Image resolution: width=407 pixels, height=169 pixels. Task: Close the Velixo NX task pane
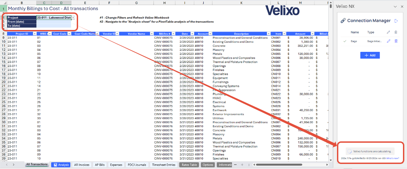pyautogui.click(x=402, y=6)
